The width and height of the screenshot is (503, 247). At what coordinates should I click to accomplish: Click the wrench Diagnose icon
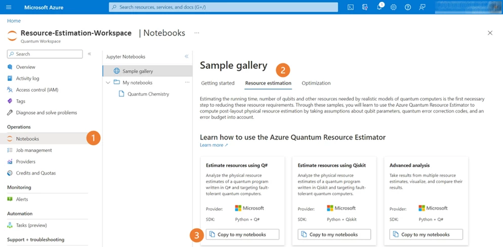[x=10, y=113]
